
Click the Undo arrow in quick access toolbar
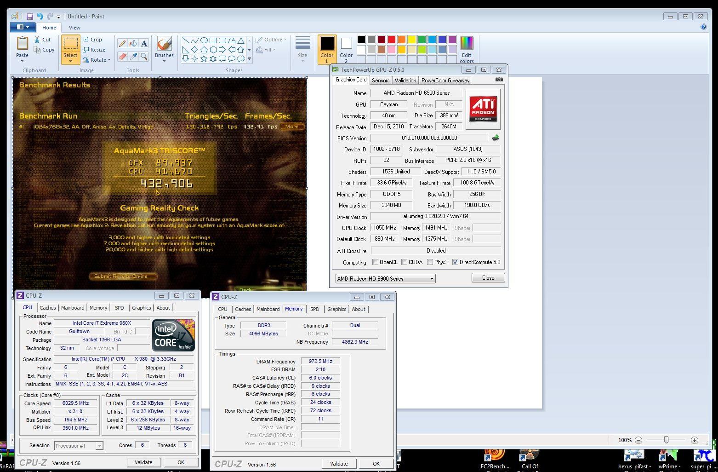click(40, 16)
